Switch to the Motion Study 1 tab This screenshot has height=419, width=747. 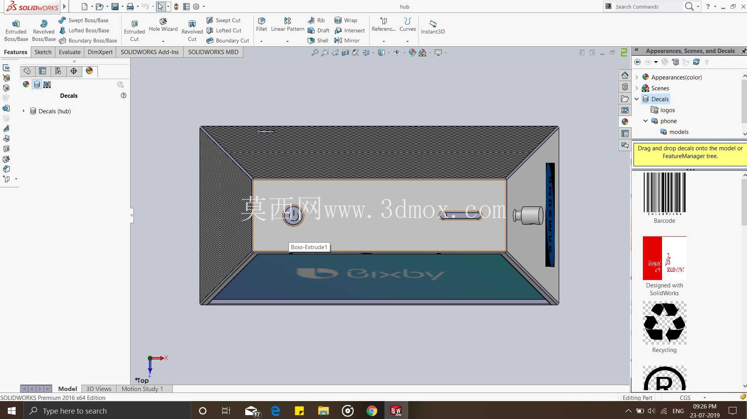pos(142,389)
